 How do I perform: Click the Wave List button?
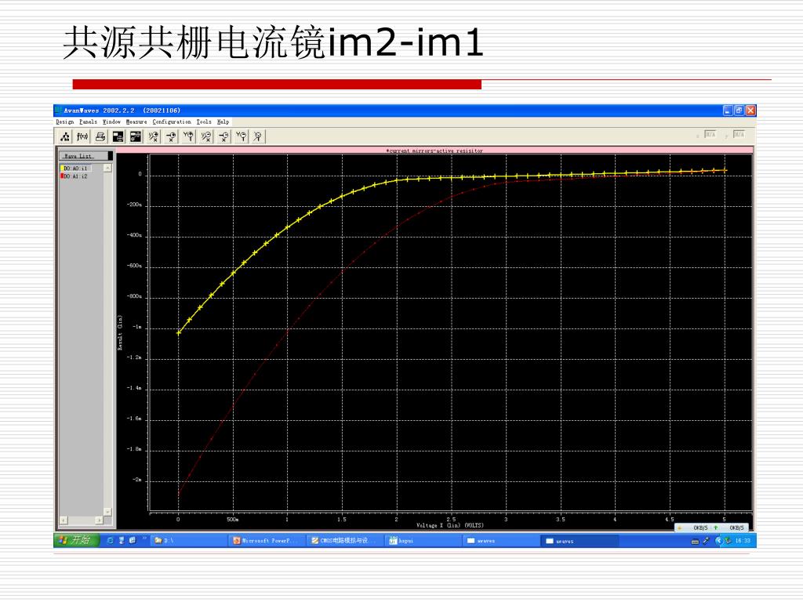[84, 156]
